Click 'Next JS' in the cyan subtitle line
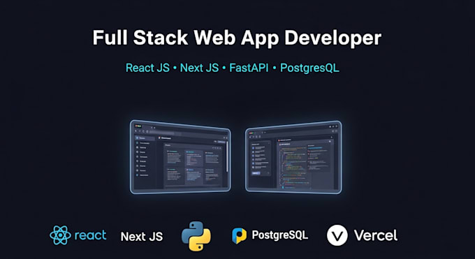 [199, 68]
